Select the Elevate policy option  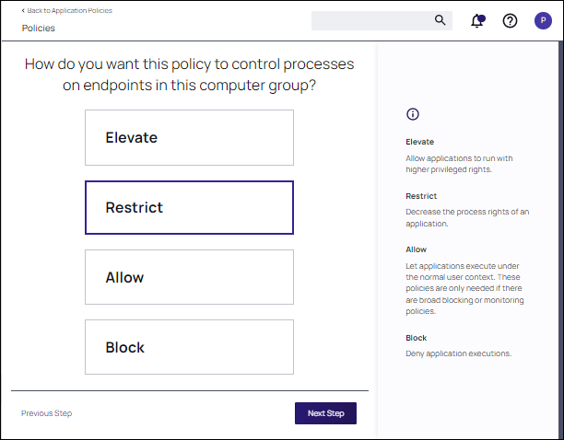click(x=189, y=137)
